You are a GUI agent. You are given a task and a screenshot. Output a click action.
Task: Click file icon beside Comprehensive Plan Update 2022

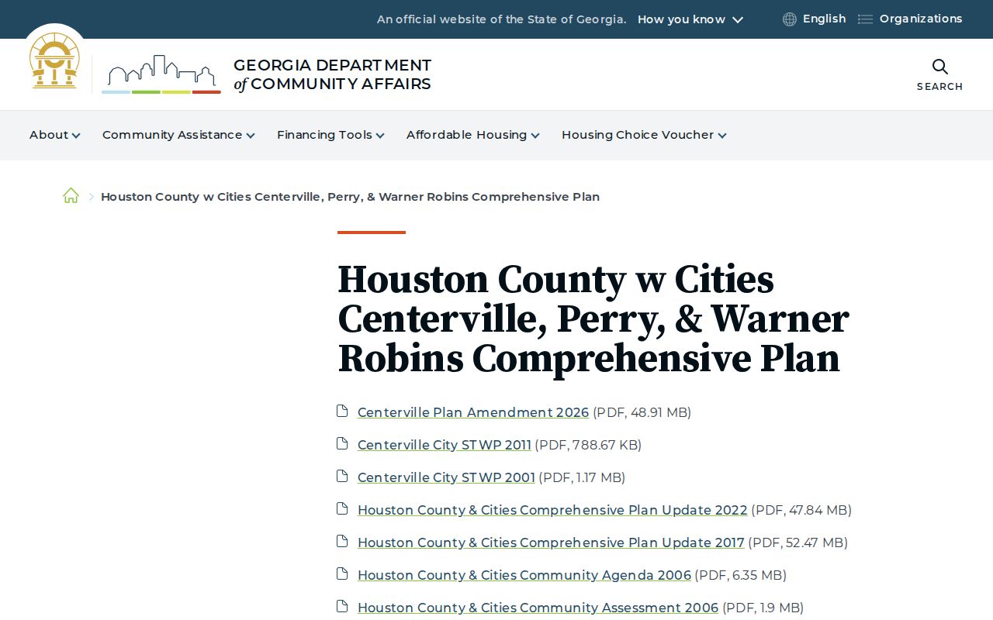pos(342,508)
